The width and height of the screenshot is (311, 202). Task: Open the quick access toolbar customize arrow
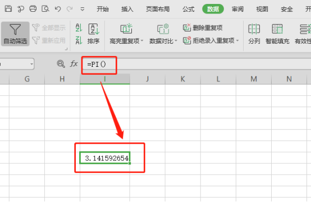[83, 9]
